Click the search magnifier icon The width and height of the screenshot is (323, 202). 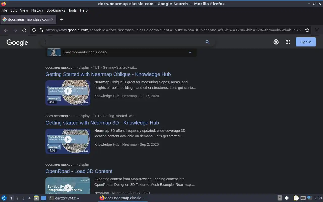pyautogui.click(x=207, y=42)
